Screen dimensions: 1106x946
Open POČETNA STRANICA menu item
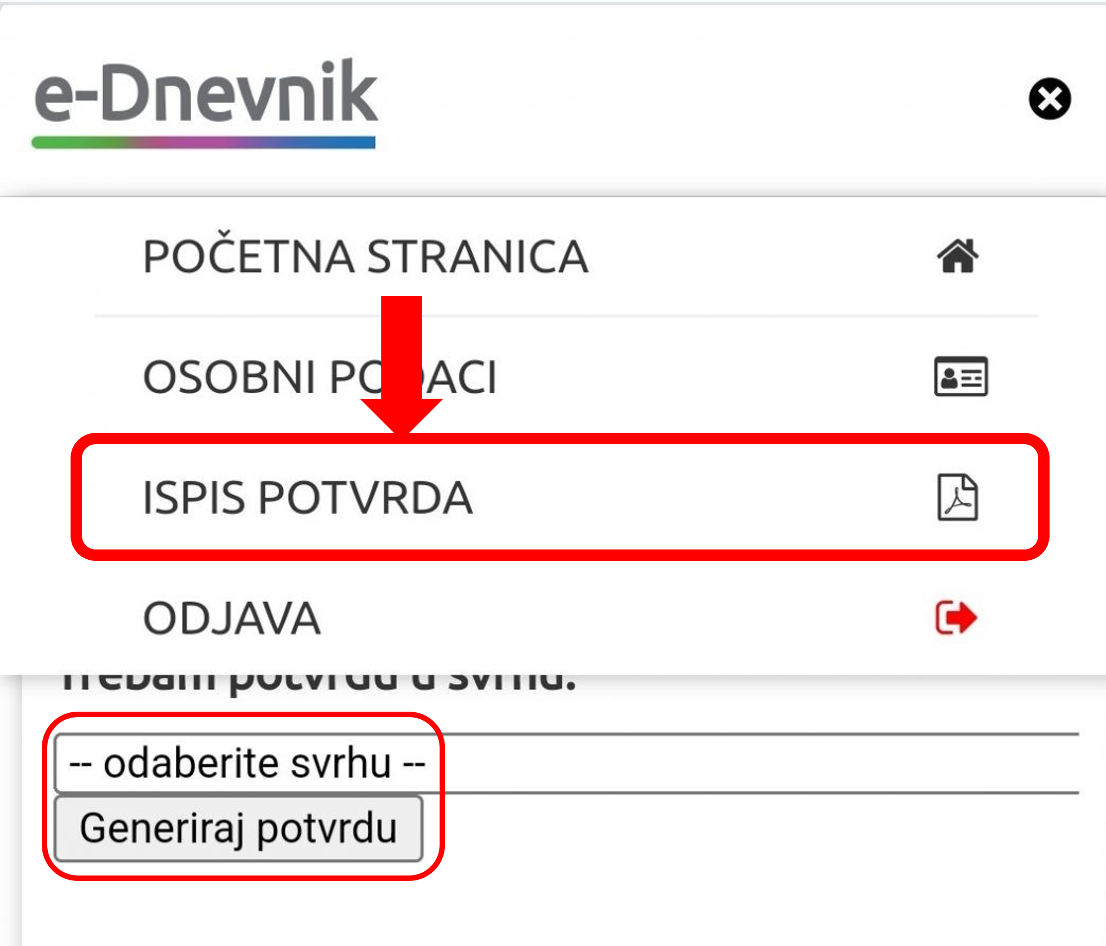(365, 257)
